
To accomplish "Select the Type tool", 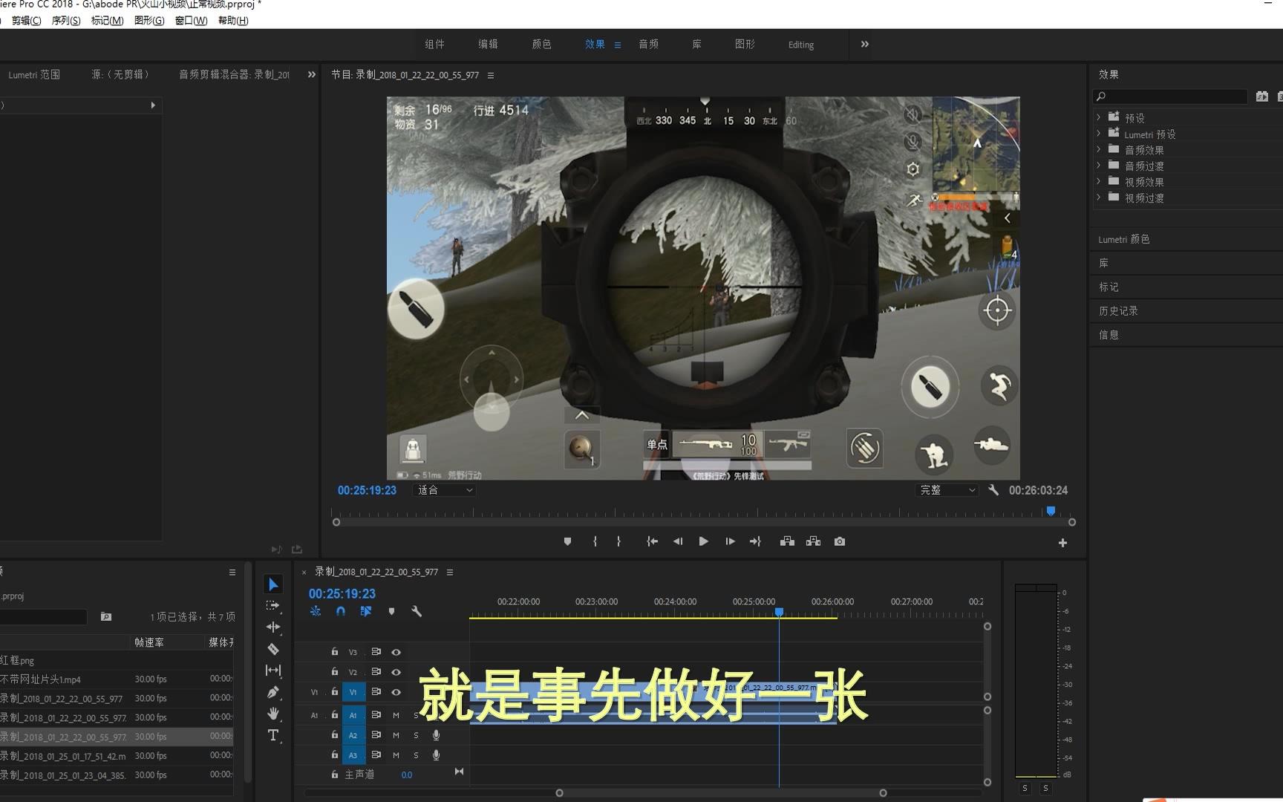I will coord(273,735).
